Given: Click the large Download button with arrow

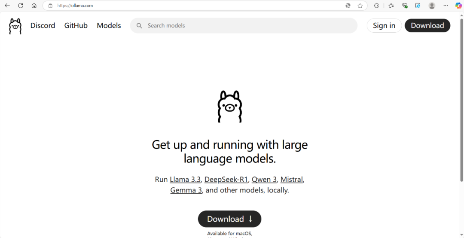Looking at the screenshot, I should point(229,219).
